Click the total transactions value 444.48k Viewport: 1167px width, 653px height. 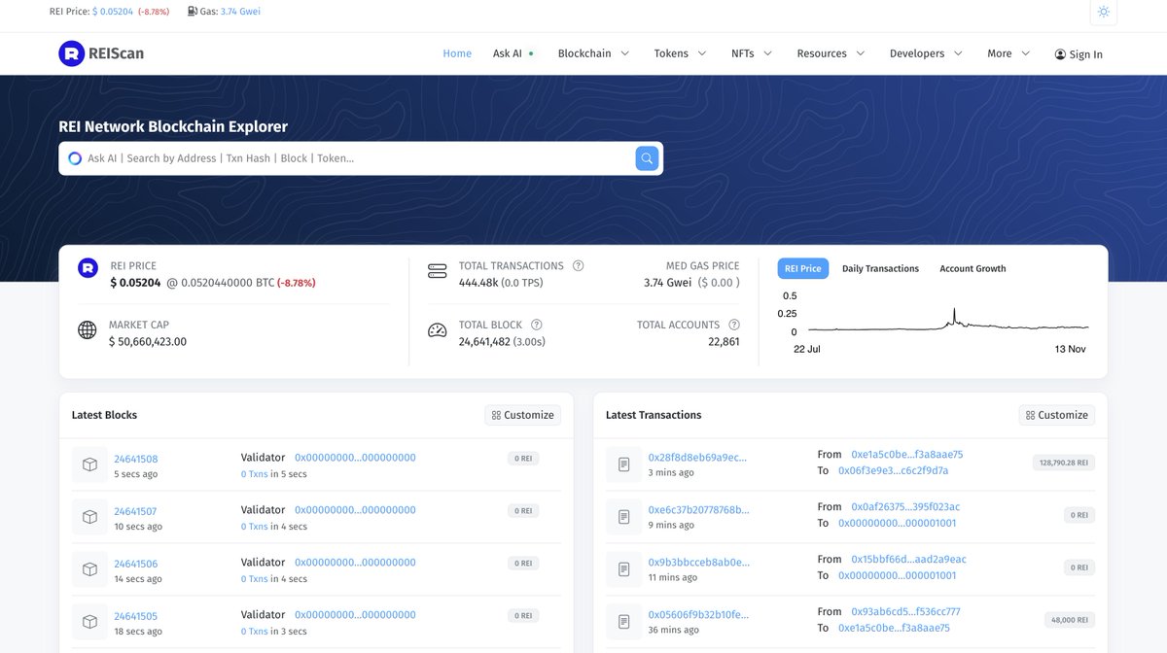click(477, 283)
